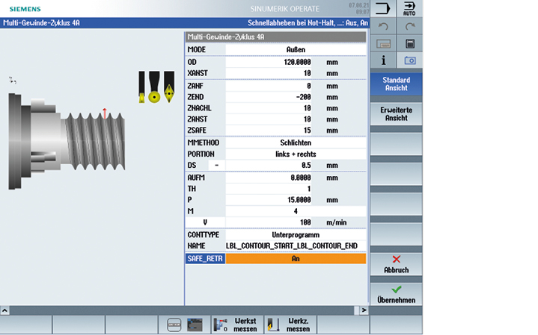538x335 pixels.
Task: Click the MMETHOD label
Action: click(203, 143)
